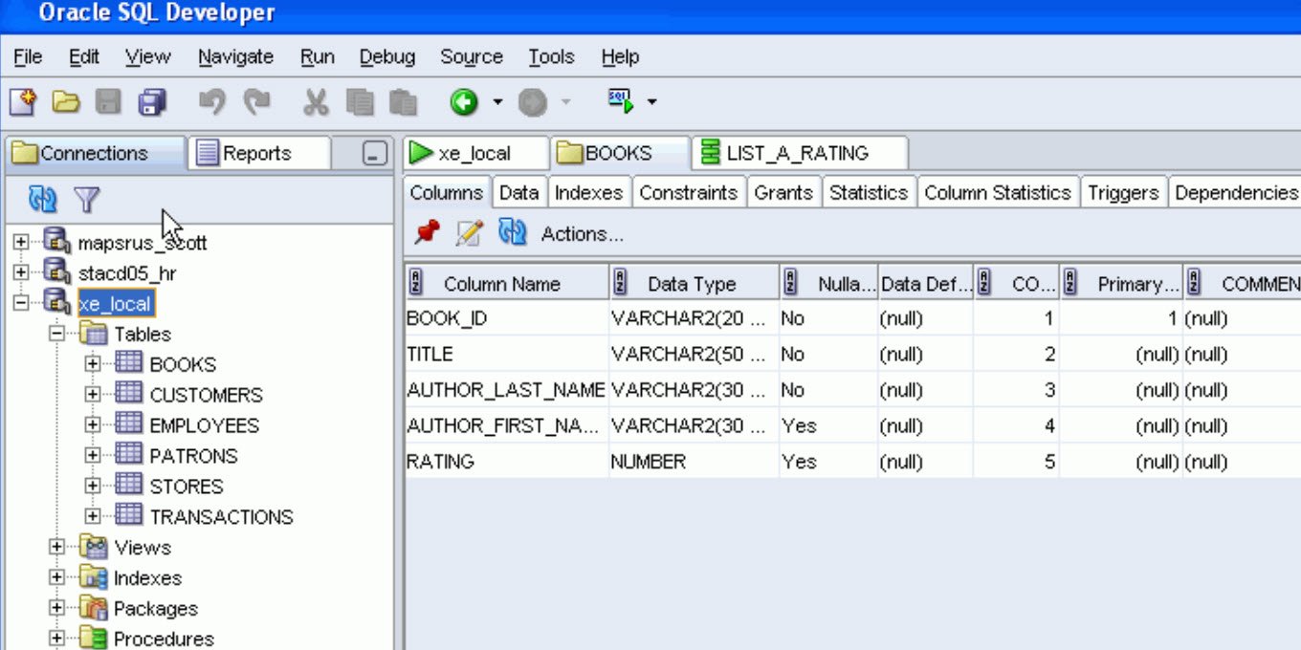
Task: Expand the CUSTOMERS table node
Action: click(x=92, y=394)
